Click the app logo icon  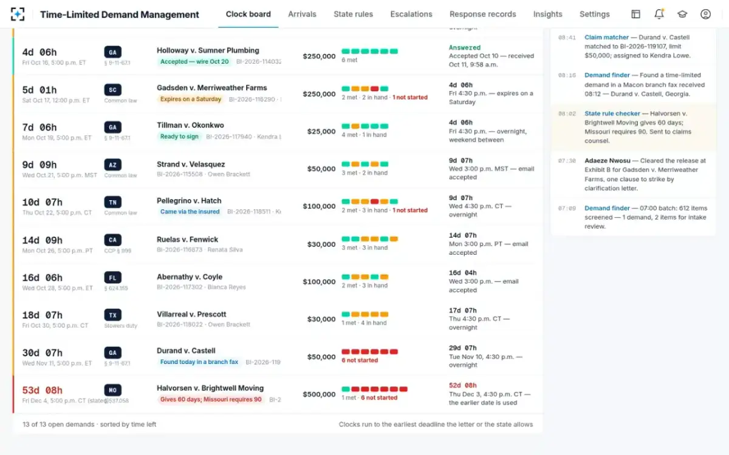tap(18, 14)
